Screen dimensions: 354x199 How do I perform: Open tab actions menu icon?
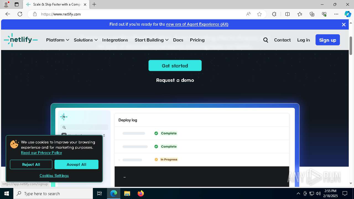point(17,4)
